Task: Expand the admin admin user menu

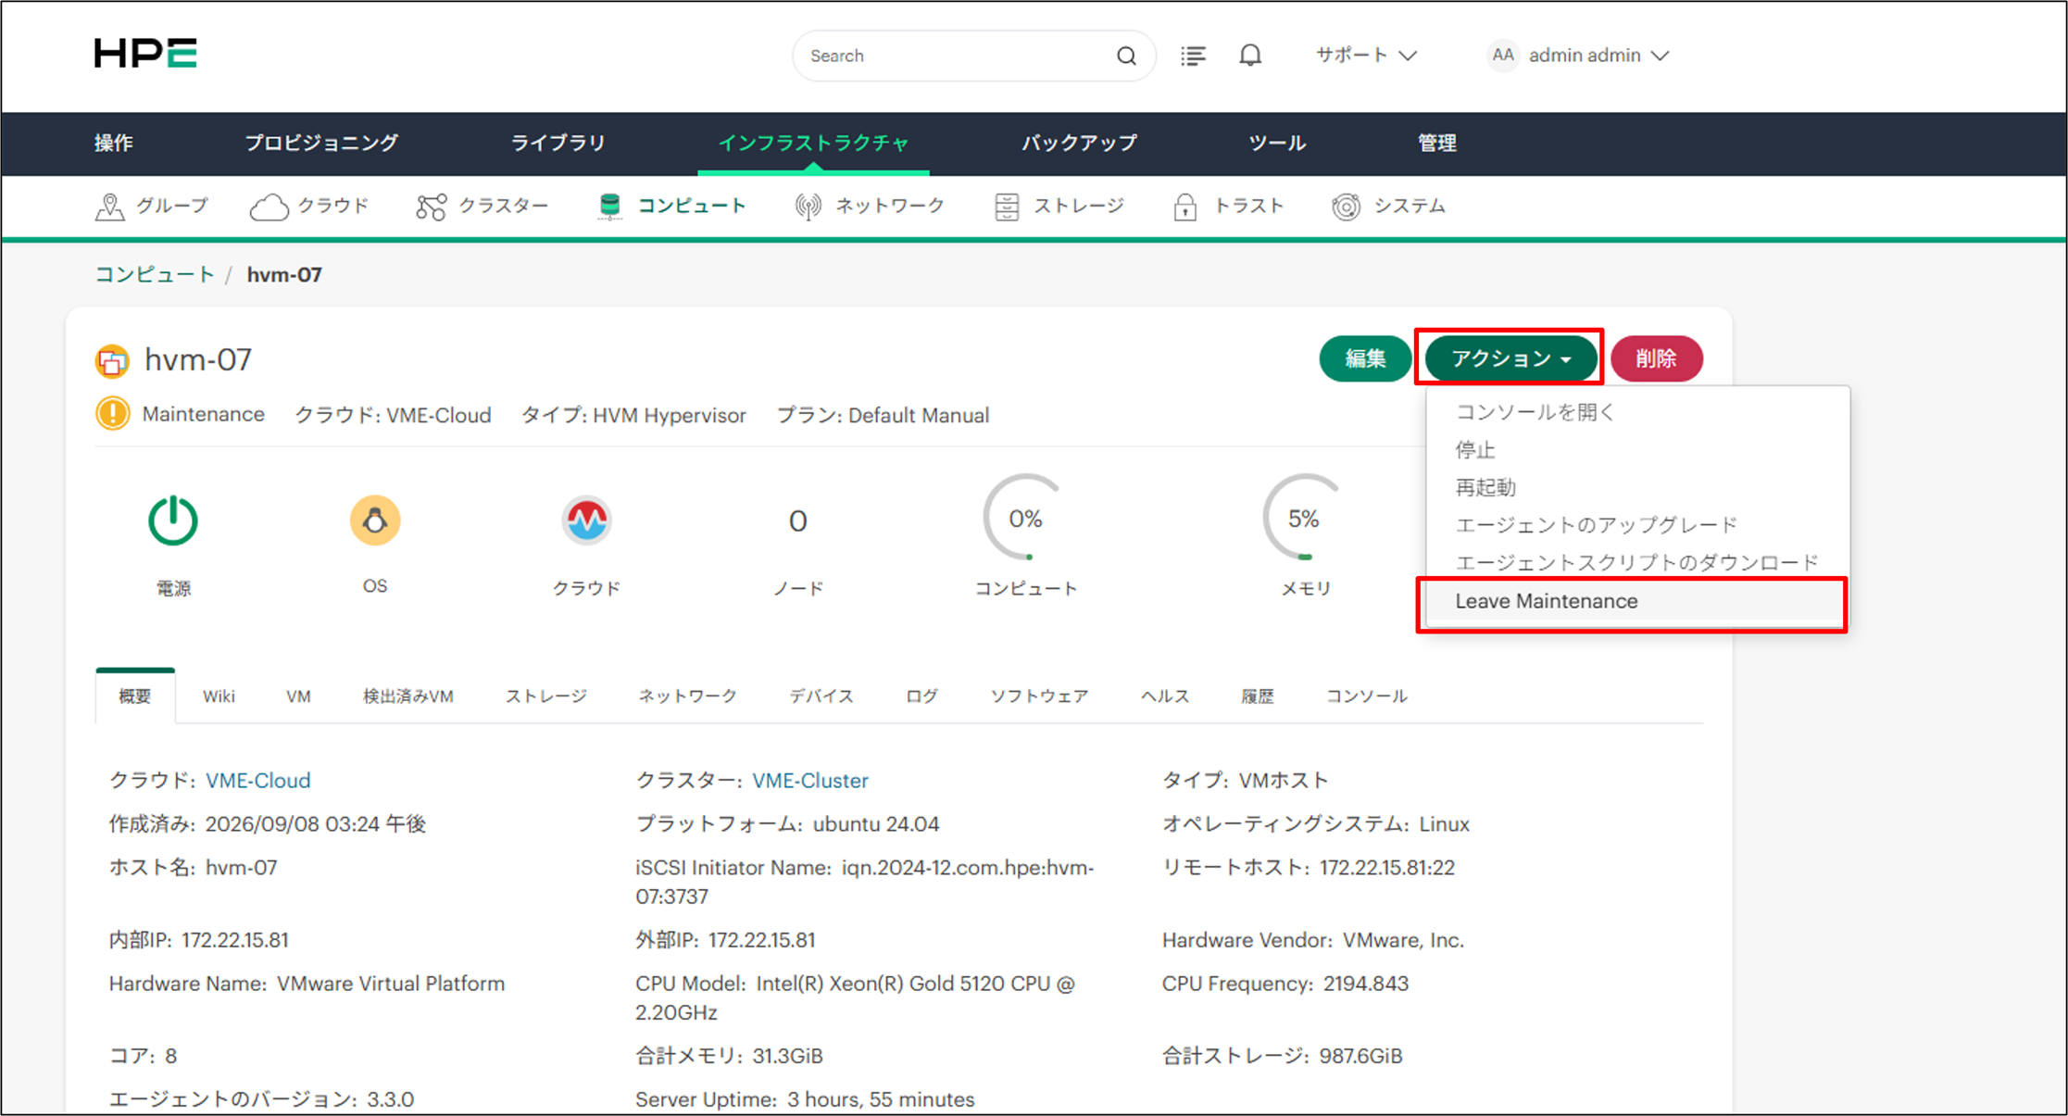Action: pos(1598,56)
